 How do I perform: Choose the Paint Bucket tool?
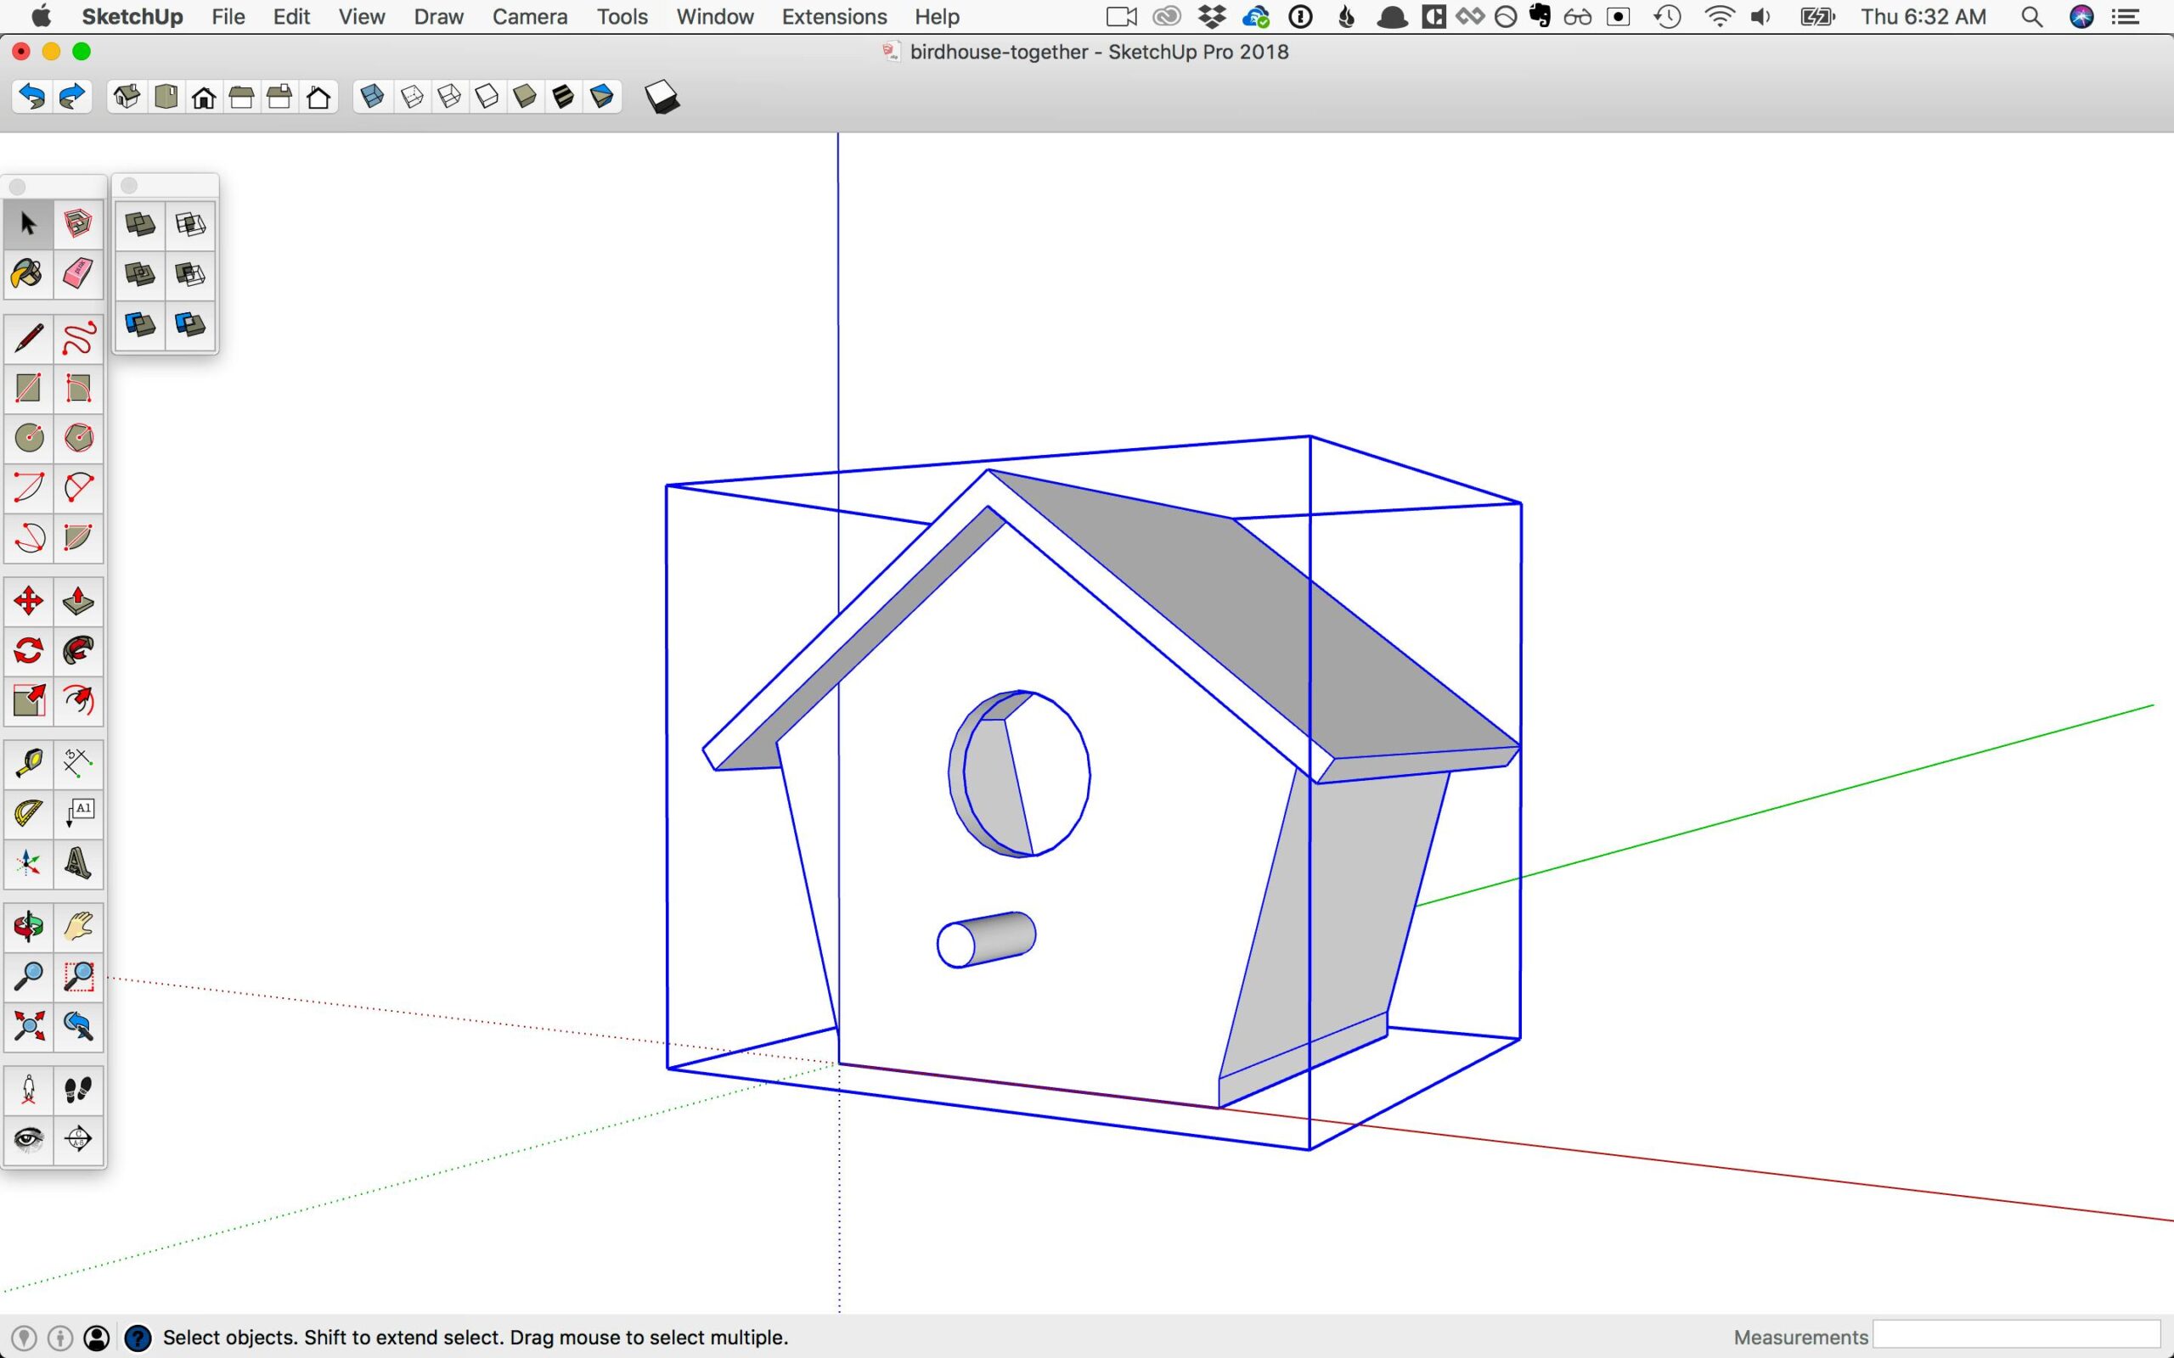click(28, 273)
